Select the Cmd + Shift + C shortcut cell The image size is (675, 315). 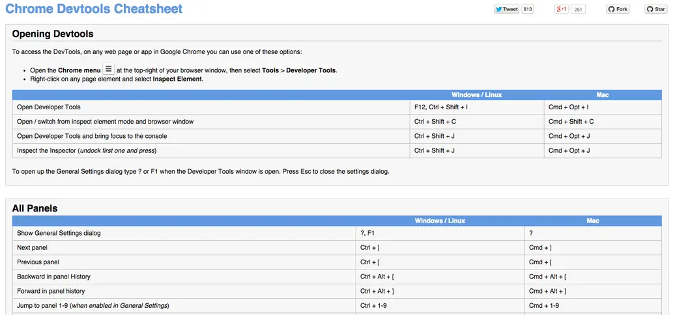pos(571,122)
